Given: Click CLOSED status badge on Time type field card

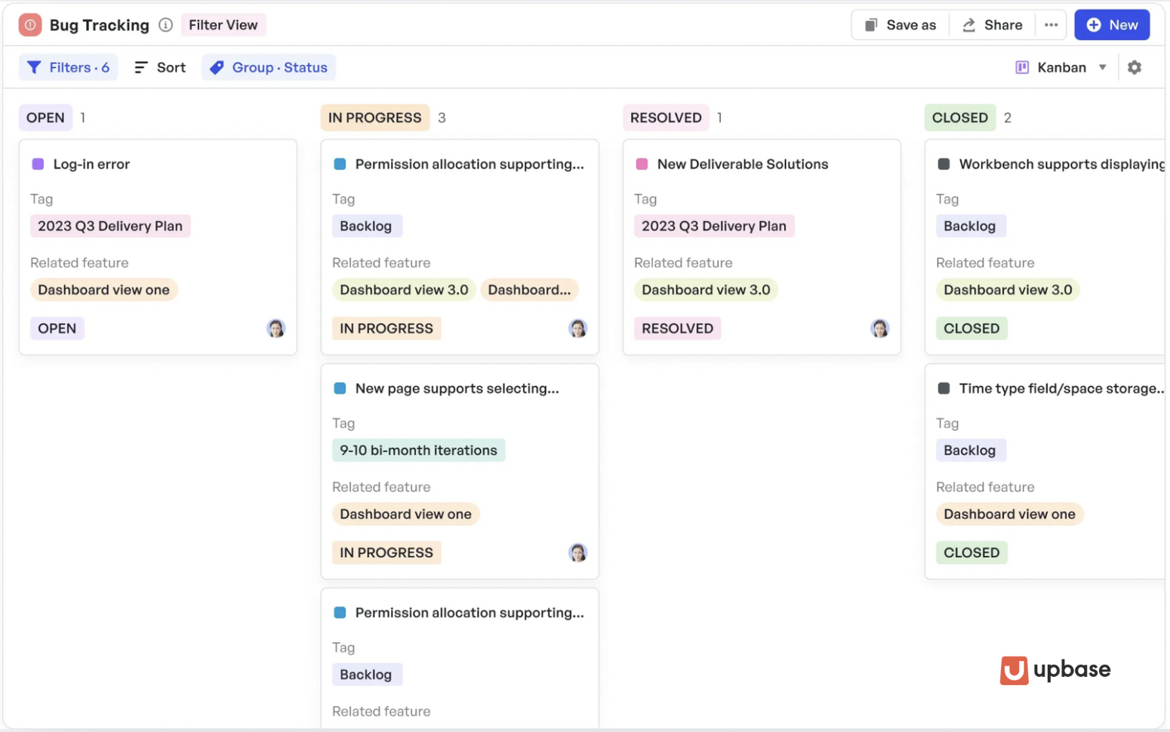Looking at the screenshot, I should click(x=971, y=552).
